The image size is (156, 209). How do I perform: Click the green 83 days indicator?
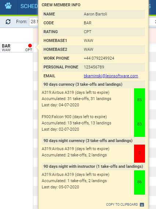[140, 124]
